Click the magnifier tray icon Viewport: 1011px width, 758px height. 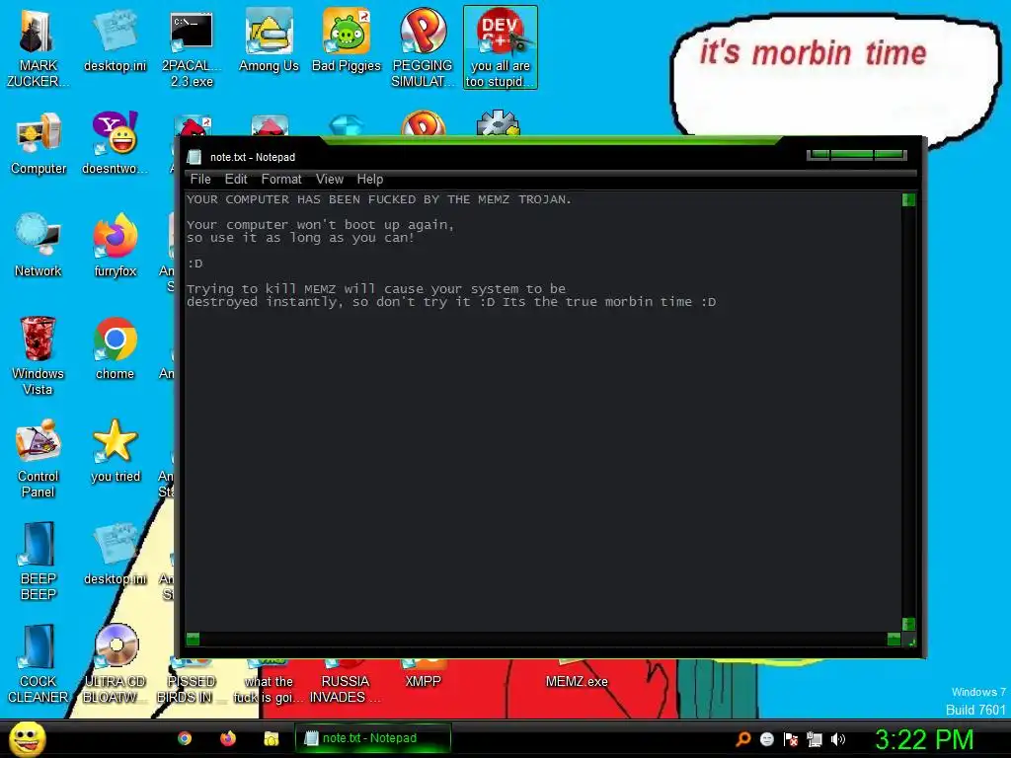pyautogui.click(x=743, y=739)
